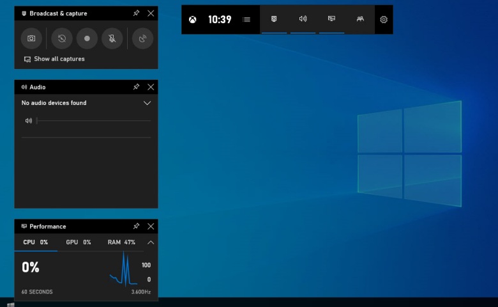
Task: Open the Xbox Social widget
Action: pos(360,19)
